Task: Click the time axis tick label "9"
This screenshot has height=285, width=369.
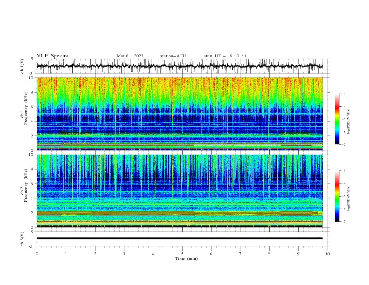Action: tap(298, 254)
